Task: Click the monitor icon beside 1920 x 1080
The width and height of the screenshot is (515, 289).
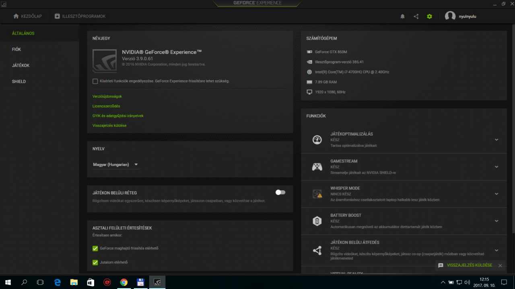Action: 309,92
